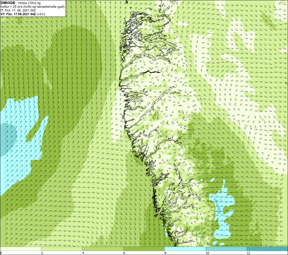This screenshot has height=255, width=288.
Task: Click the legend scale label '6'
Action: point(124,253)
